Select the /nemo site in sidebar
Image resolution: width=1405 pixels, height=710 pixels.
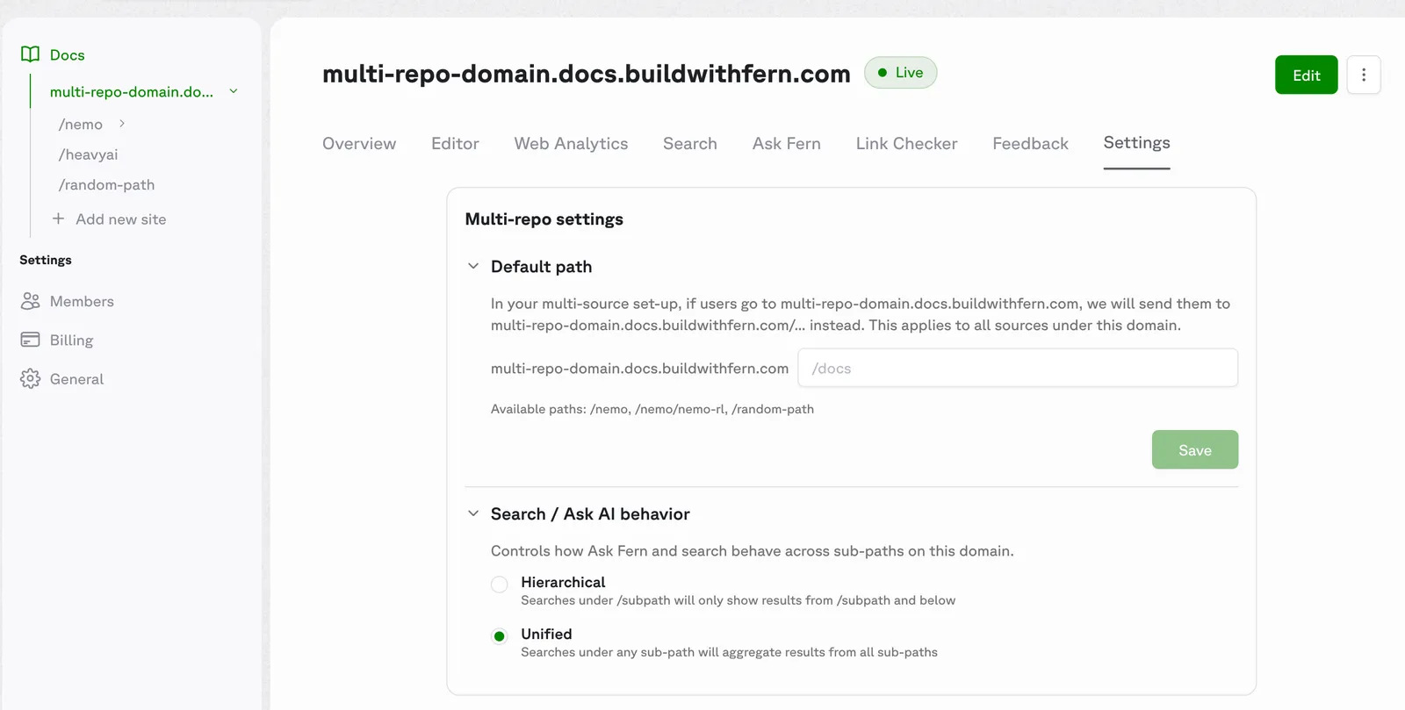81,124
